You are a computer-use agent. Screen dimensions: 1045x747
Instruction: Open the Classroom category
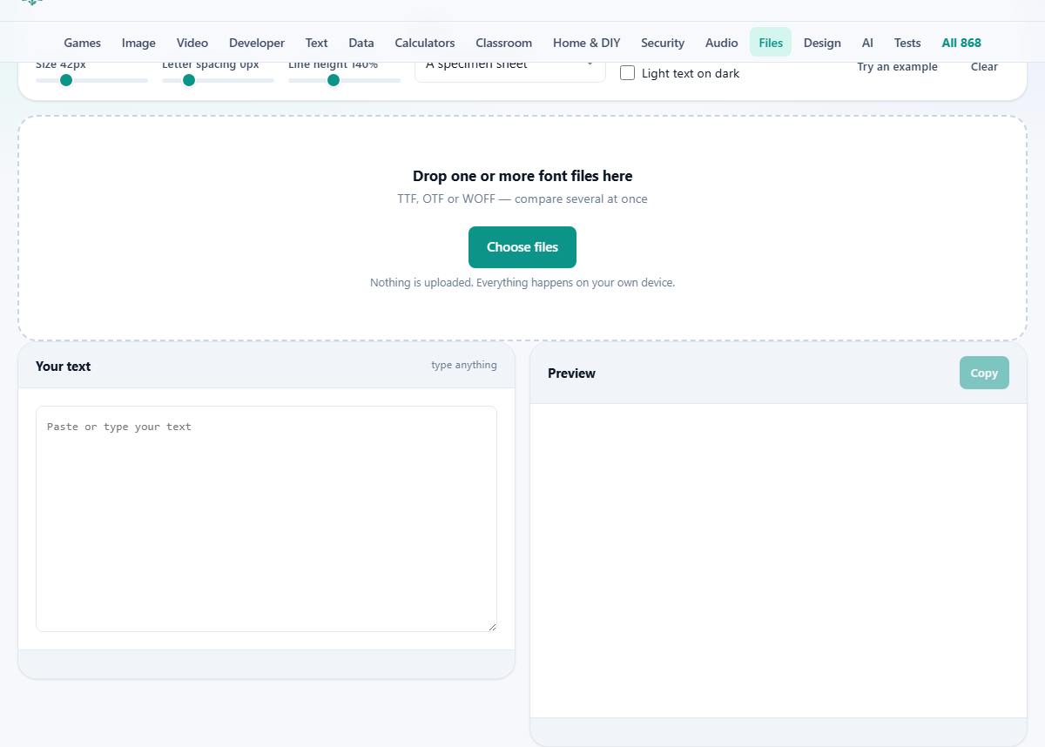click(504, 43)
